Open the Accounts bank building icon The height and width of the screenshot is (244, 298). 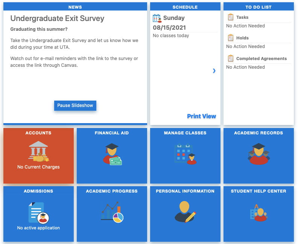pos(38,151)
